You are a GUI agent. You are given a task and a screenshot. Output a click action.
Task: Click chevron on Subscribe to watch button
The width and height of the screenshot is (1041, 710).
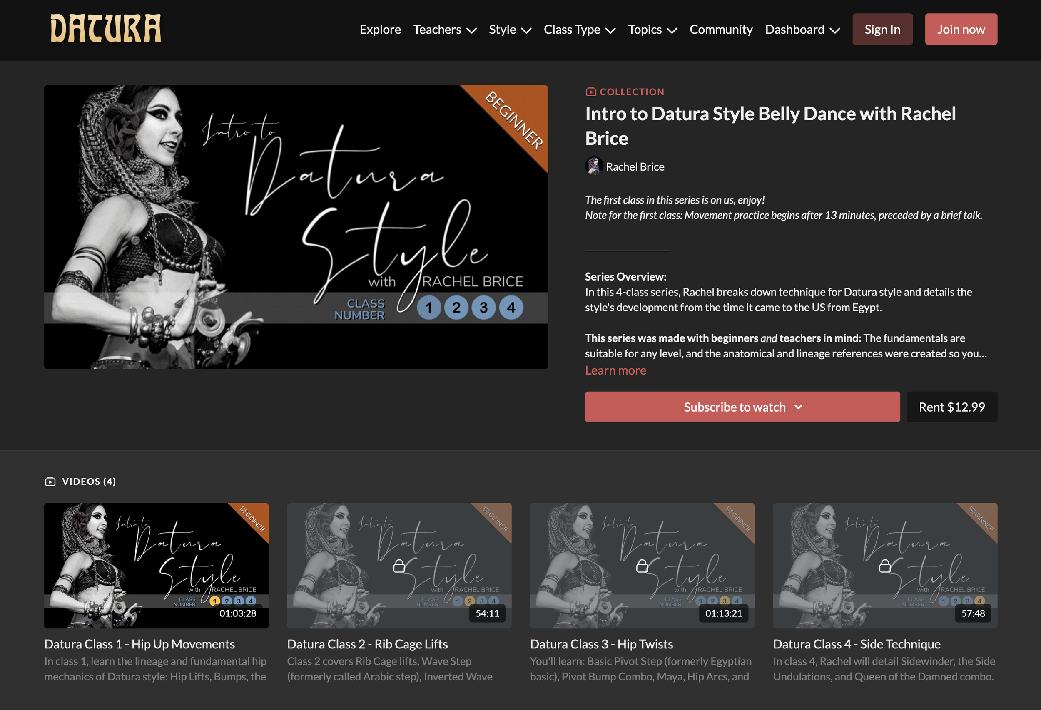click(798, 407)
